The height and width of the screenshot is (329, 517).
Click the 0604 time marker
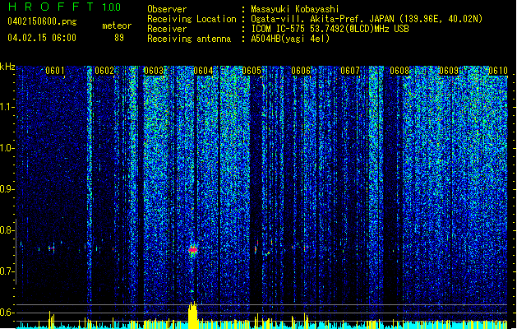pos(203,71)
